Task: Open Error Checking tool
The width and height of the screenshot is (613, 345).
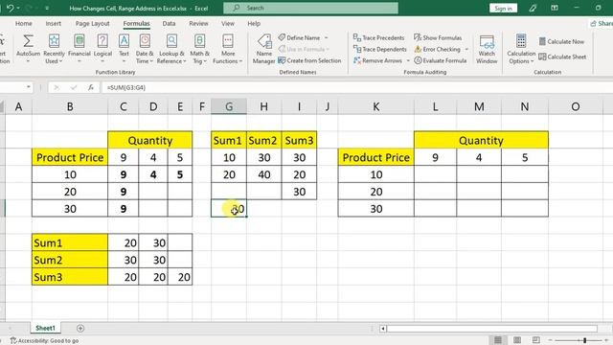Action: (437, 49)
